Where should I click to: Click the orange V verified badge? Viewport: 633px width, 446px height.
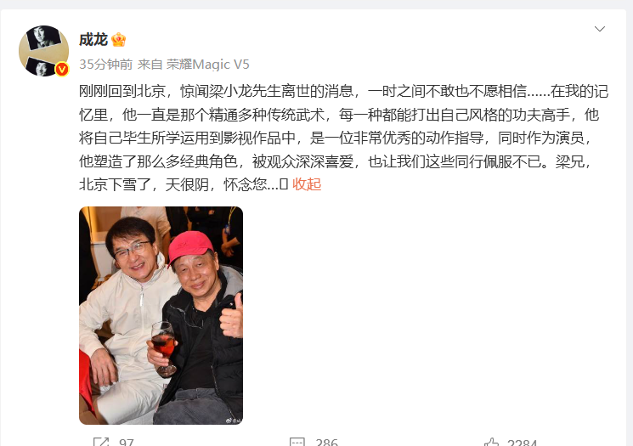pos(62,69)
